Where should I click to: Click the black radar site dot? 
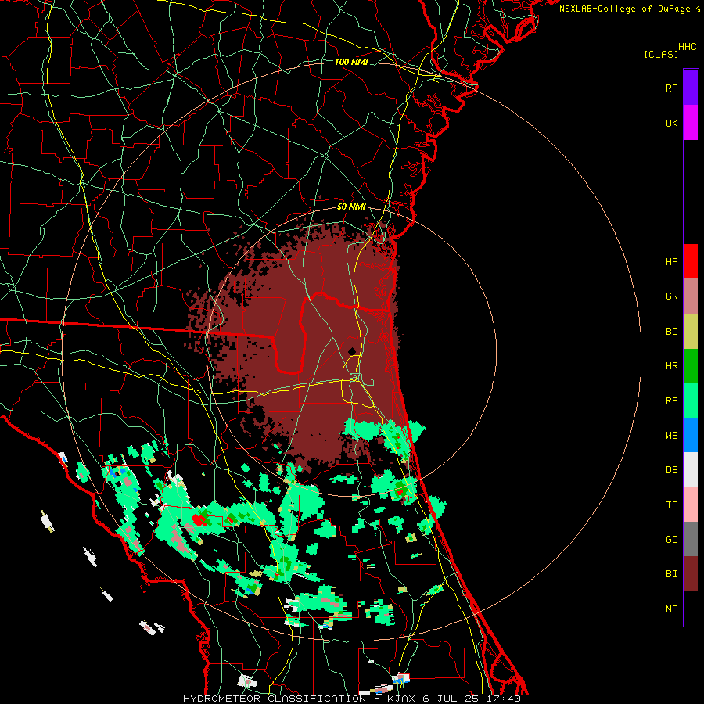pyautogui.click(x=352, y=351)
